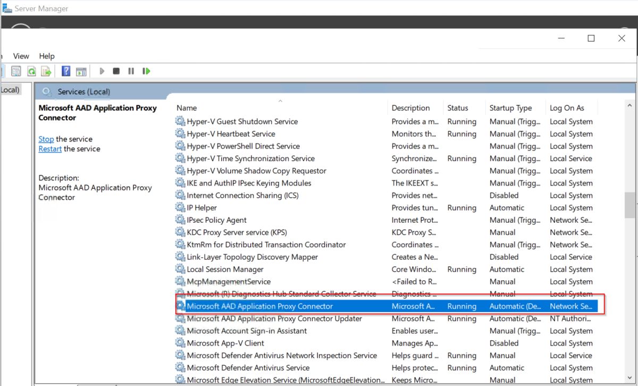Select Microsoft Edge Elevation Service name
Viewport: 638px width, 386px height.
[x=284, y=380]
